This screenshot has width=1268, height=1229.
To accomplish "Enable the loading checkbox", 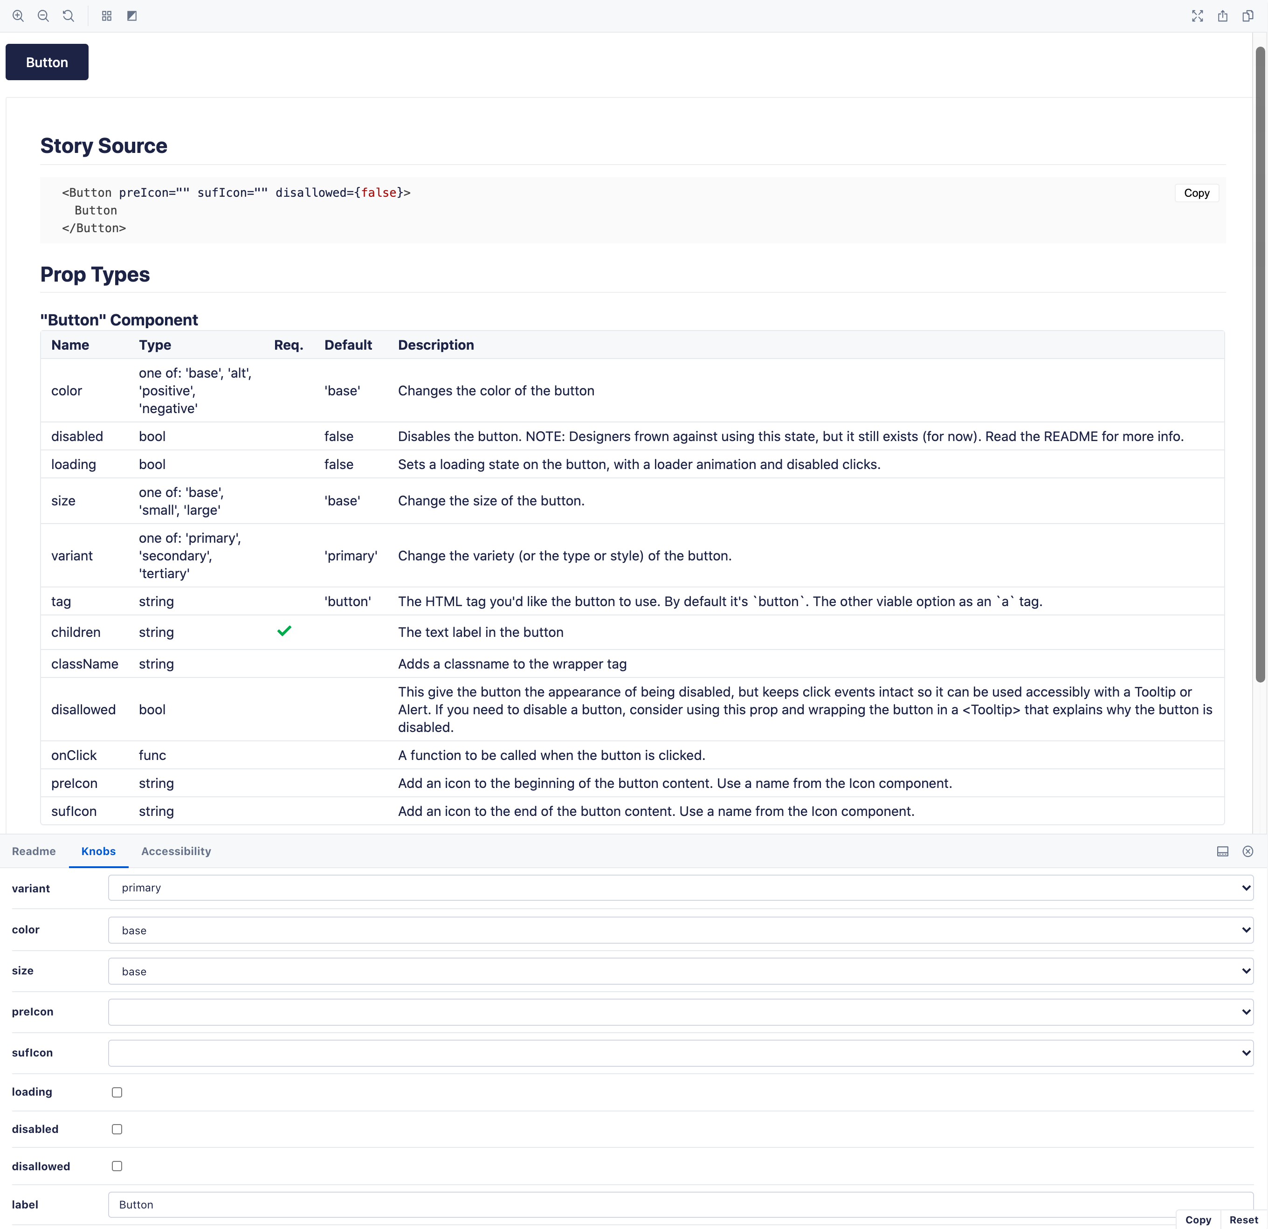I will point(117,1092).
